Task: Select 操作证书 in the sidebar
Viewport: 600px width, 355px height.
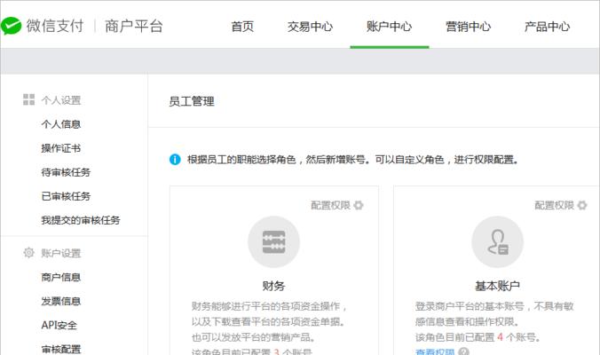Action: 61,148
